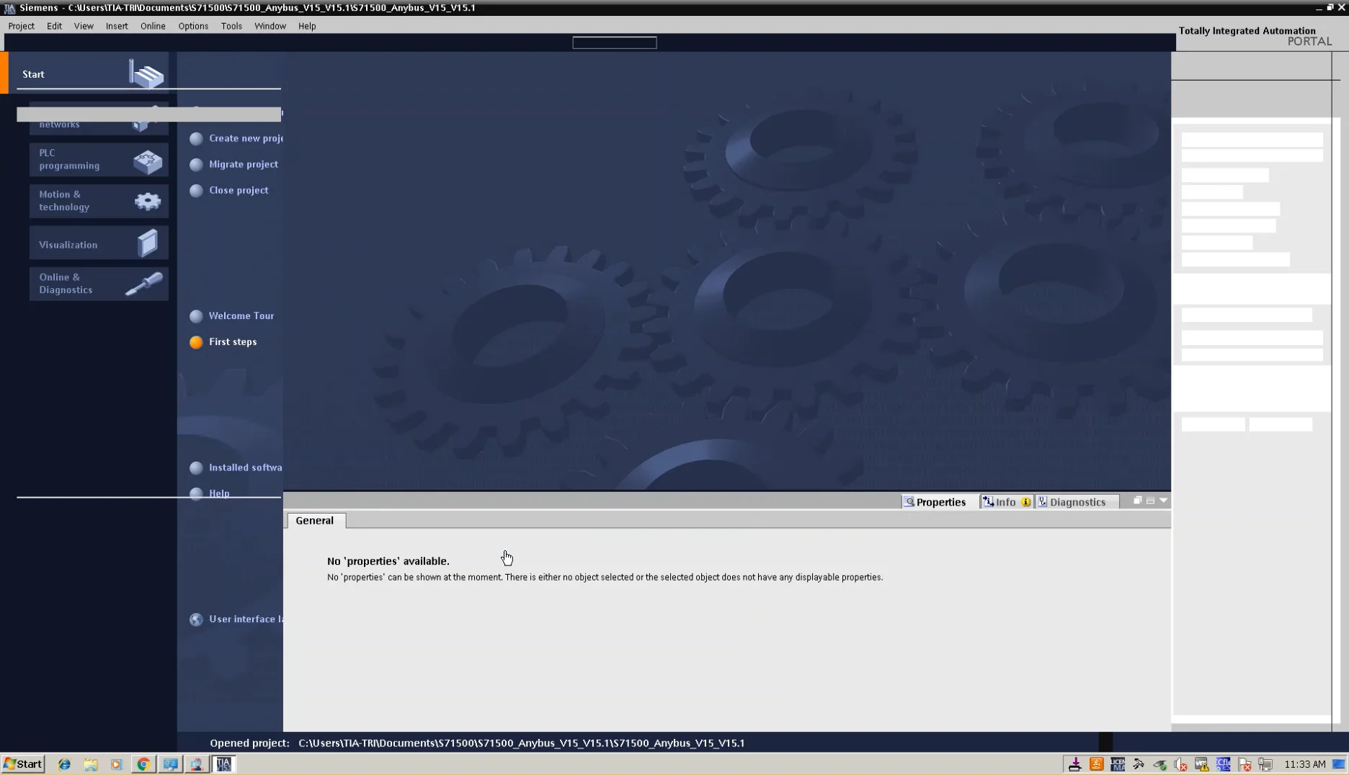
Task: Select the Migrate project radio bullet
Action: coord(195,164)
